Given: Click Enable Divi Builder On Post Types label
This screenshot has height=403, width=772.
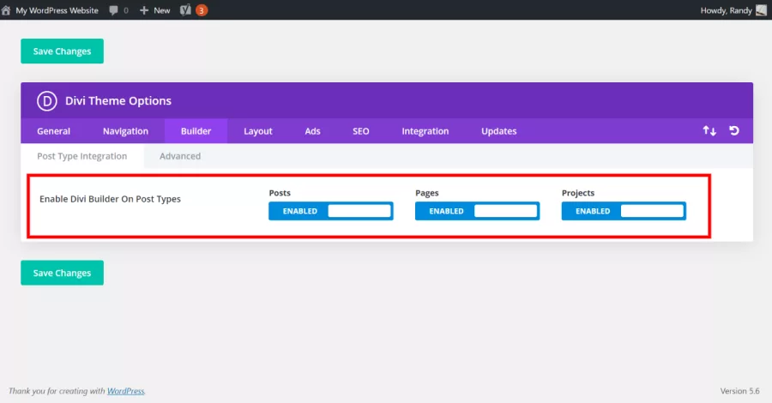Looking at the screenshot, I should click(x=111, y=199).
